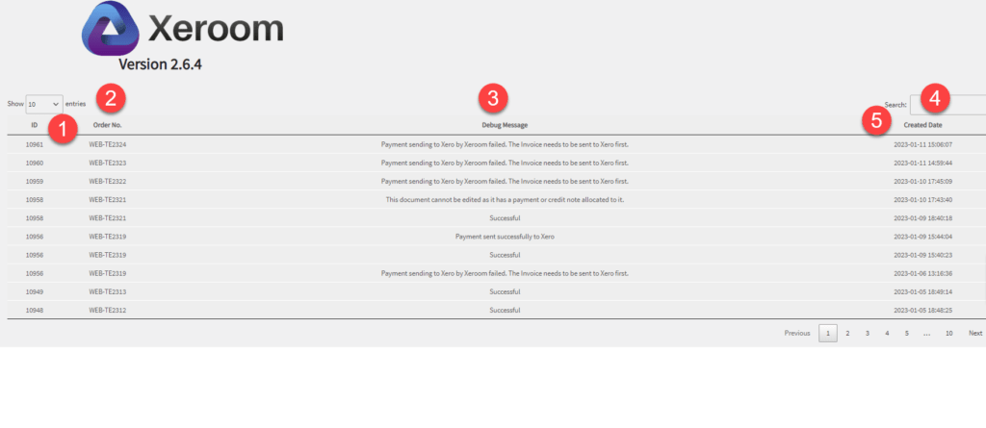Go to Previous page
The height and width of the screenshot is (428, 986).
tap(796, 333)
